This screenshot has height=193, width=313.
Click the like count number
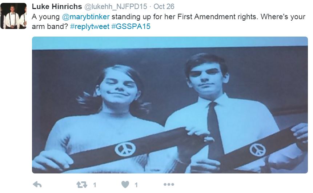[136, 185]
